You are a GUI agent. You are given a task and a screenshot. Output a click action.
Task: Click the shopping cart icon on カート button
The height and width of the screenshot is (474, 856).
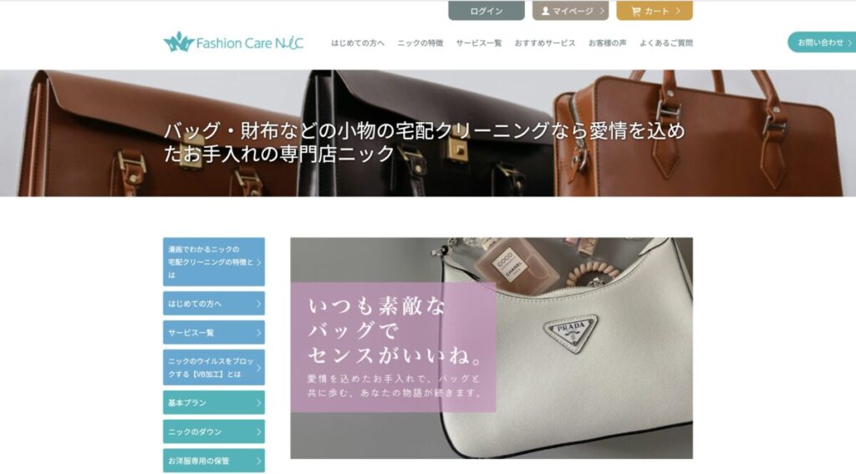click(635, 11)
